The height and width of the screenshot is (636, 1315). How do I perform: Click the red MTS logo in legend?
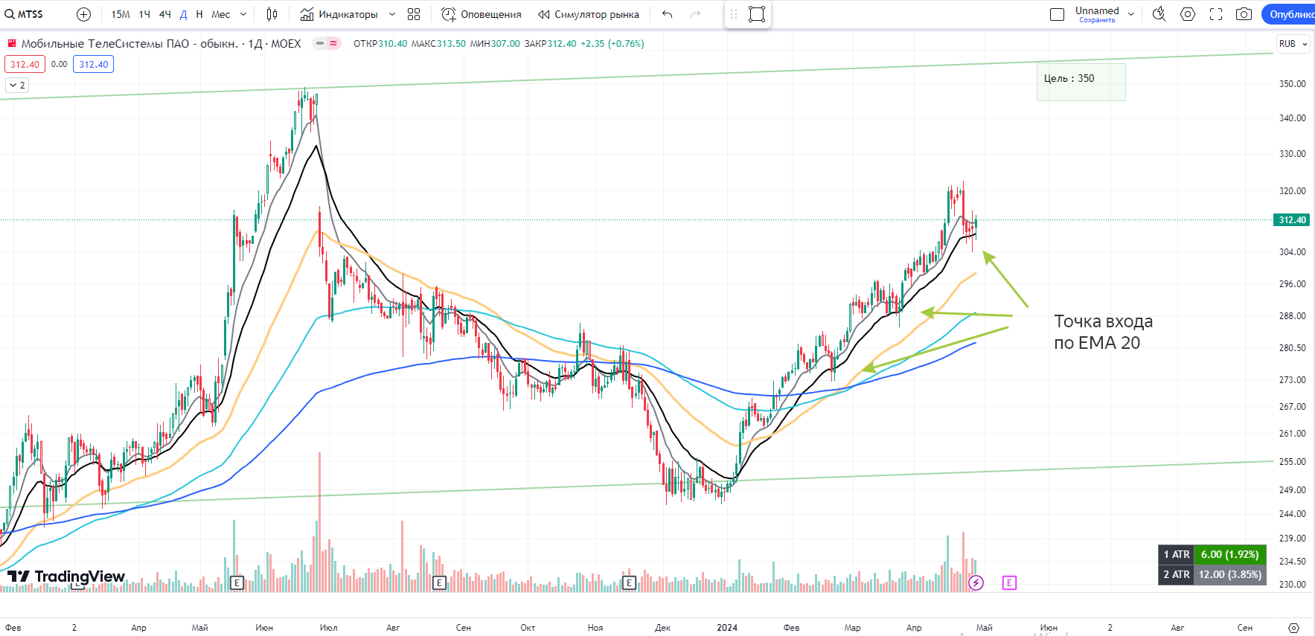click(12, 44)
